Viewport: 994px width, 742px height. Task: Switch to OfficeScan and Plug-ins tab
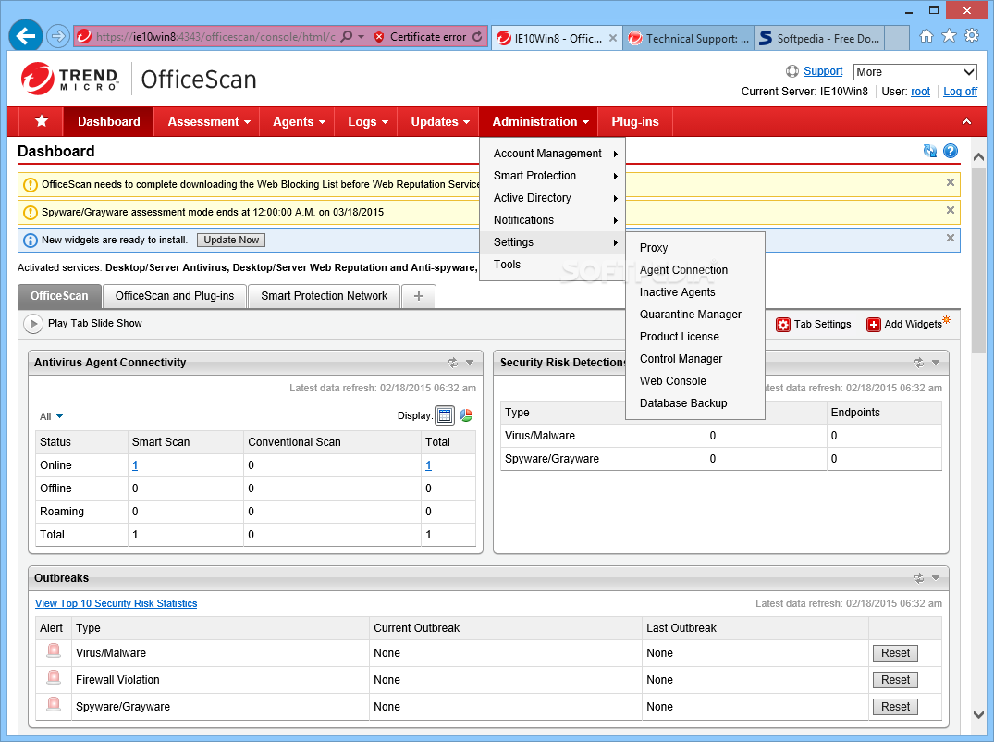tap(175, 296)
